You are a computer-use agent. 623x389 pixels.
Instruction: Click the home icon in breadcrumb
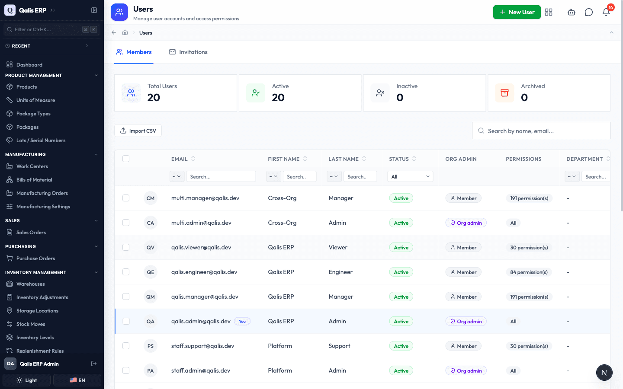125,32
